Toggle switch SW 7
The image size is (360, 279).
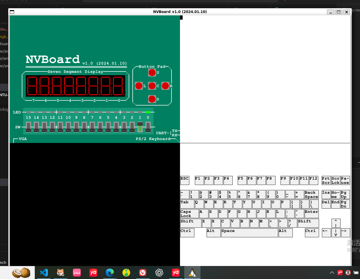92,127
